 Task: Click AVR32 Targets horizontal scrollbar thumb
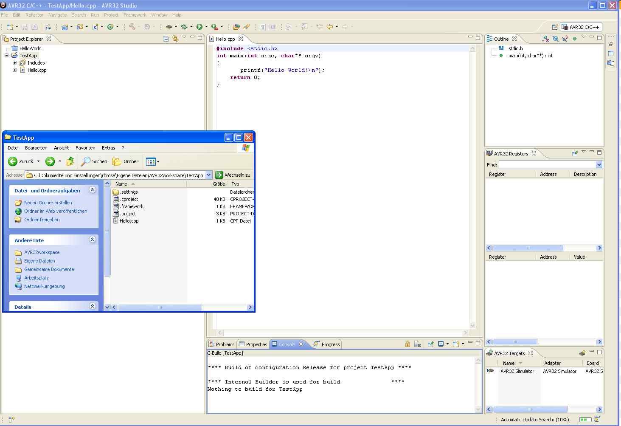coord(530,409)
